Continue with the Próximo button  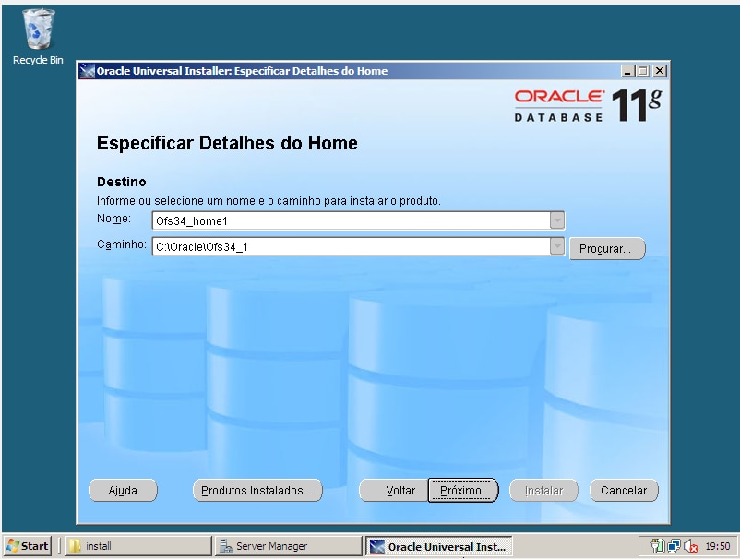(x=463, y=490)
